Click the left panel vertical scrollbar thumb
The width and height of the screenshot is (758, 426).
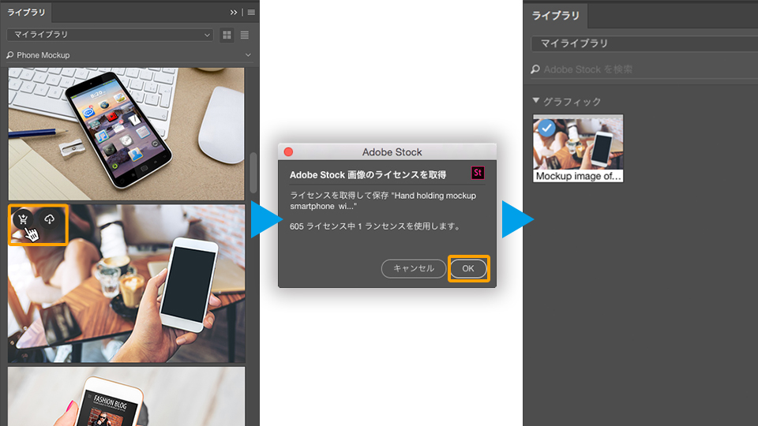pyautogui.click(x=253, y=173)
